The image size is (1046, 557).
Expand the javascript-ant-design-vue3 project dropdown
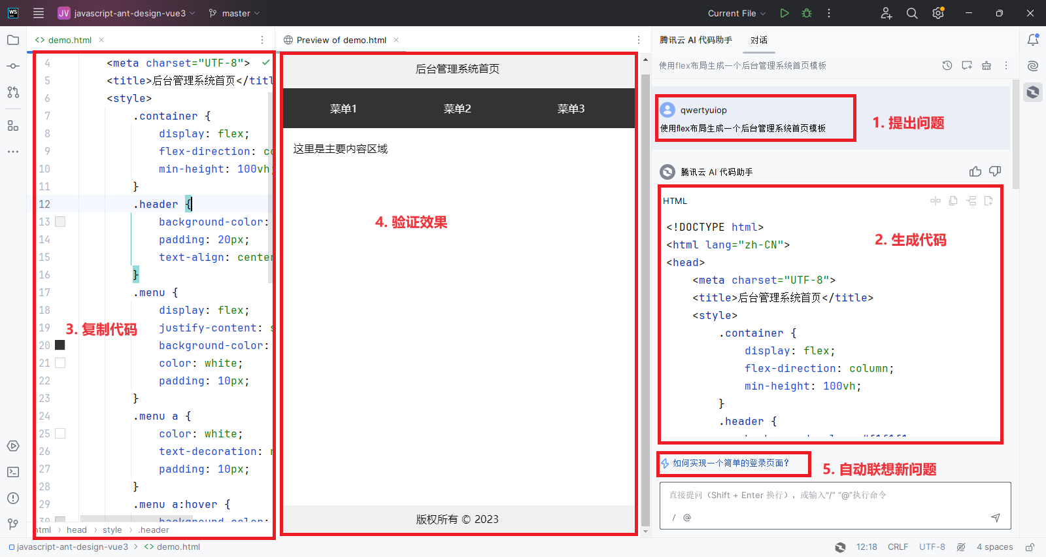127,13
